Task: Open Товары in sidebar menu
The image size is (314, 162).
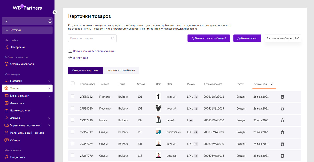Action: [27, 88]
